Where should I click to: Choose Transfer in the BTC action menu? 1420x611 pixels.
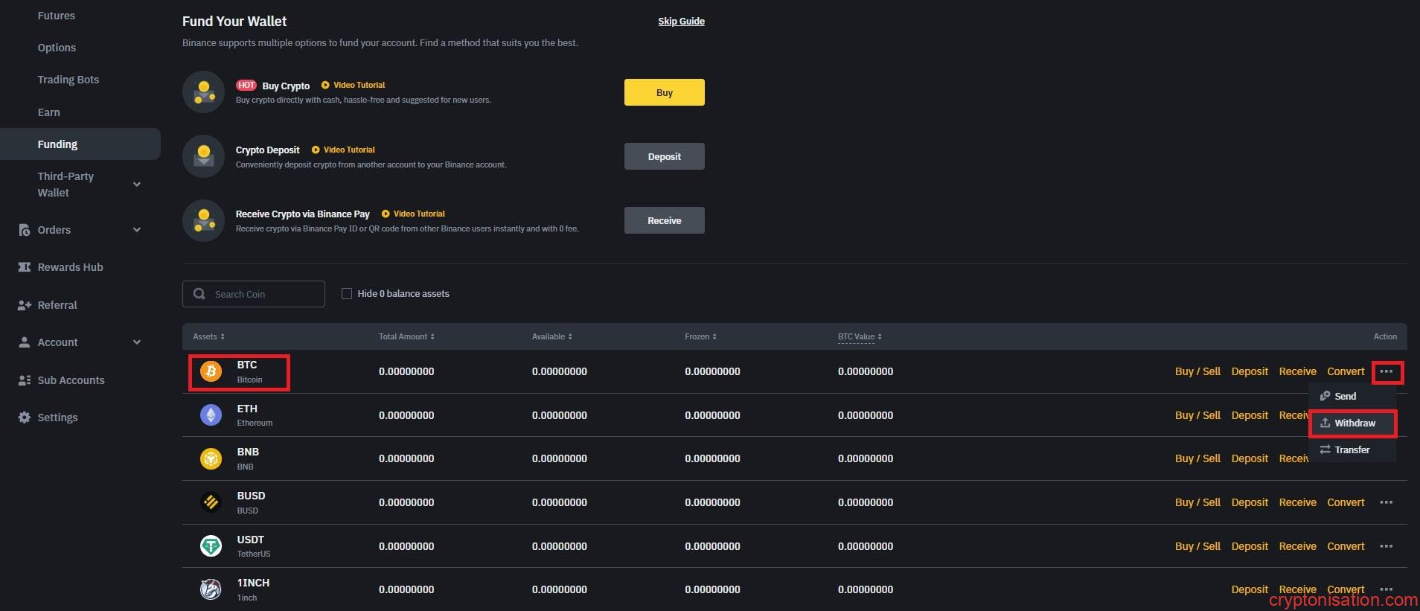tap(1351, 450)
